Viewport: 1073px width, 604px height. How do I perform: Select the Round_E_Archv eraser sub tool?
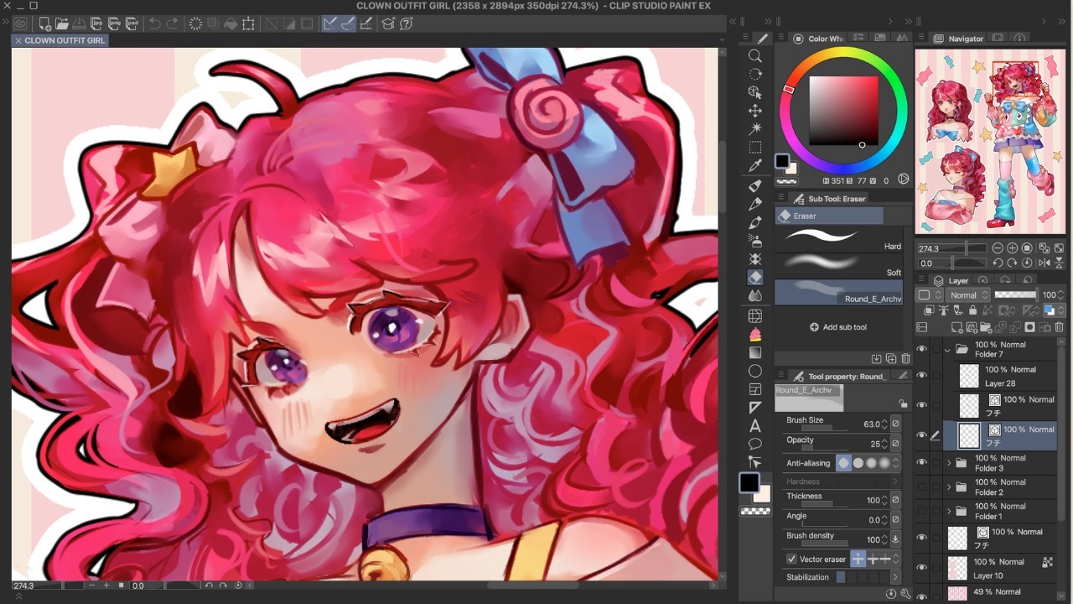[x=840, y=292]
